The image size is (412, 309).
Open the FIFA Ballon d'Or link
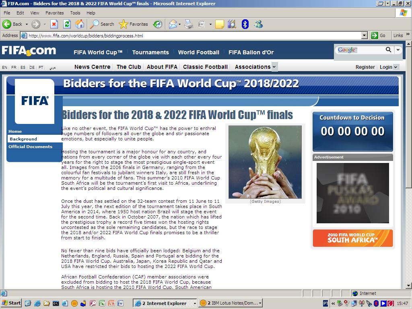251,52
